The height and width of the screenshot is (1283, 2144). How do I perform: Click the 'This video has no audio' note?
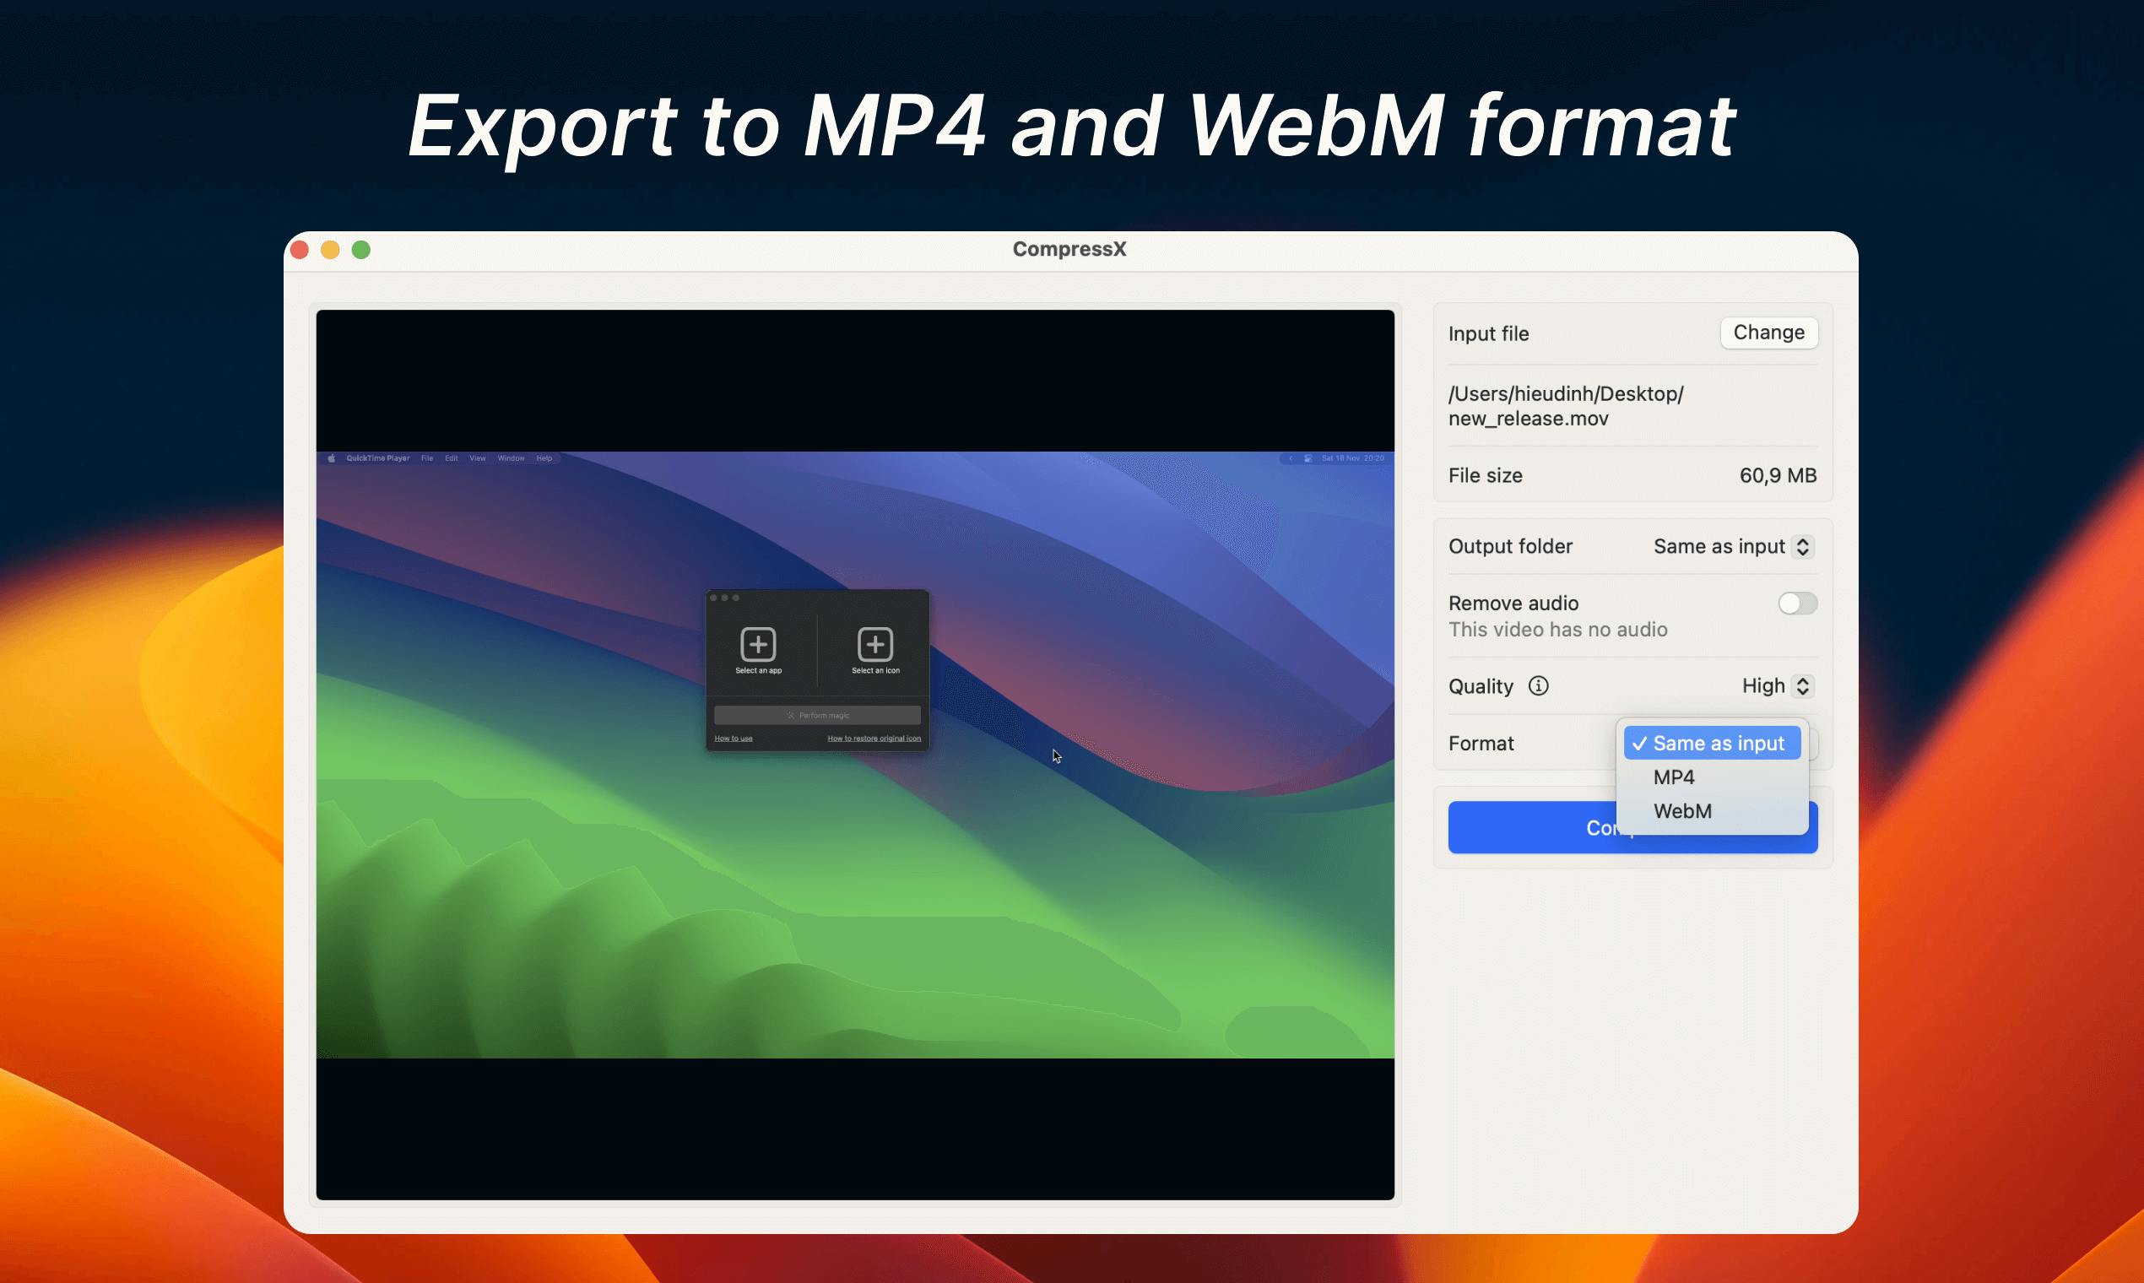1558,630
